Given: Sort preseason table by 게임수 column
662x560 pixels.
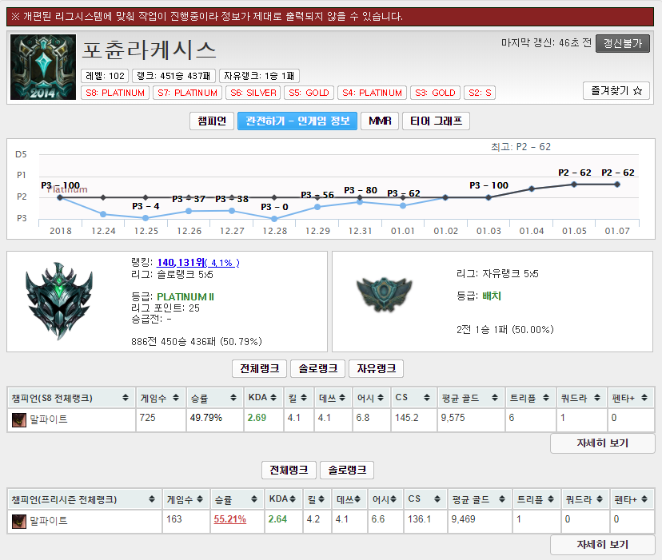Looking at the screenshot, I should pos(186,499).
